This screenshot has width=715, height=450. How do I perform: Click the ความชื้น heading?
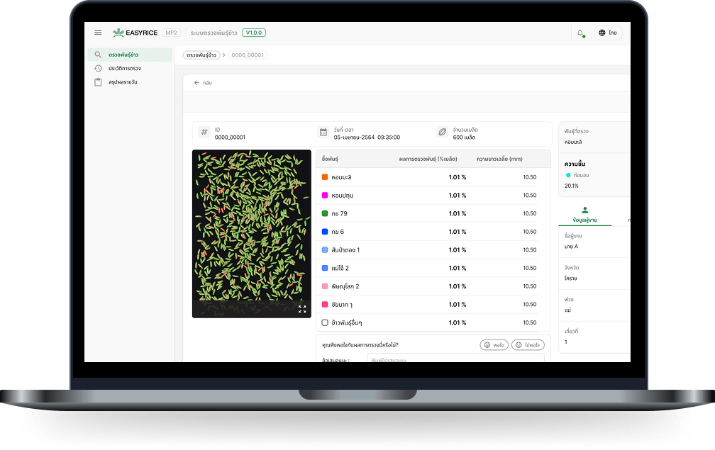tap(575, 164)
